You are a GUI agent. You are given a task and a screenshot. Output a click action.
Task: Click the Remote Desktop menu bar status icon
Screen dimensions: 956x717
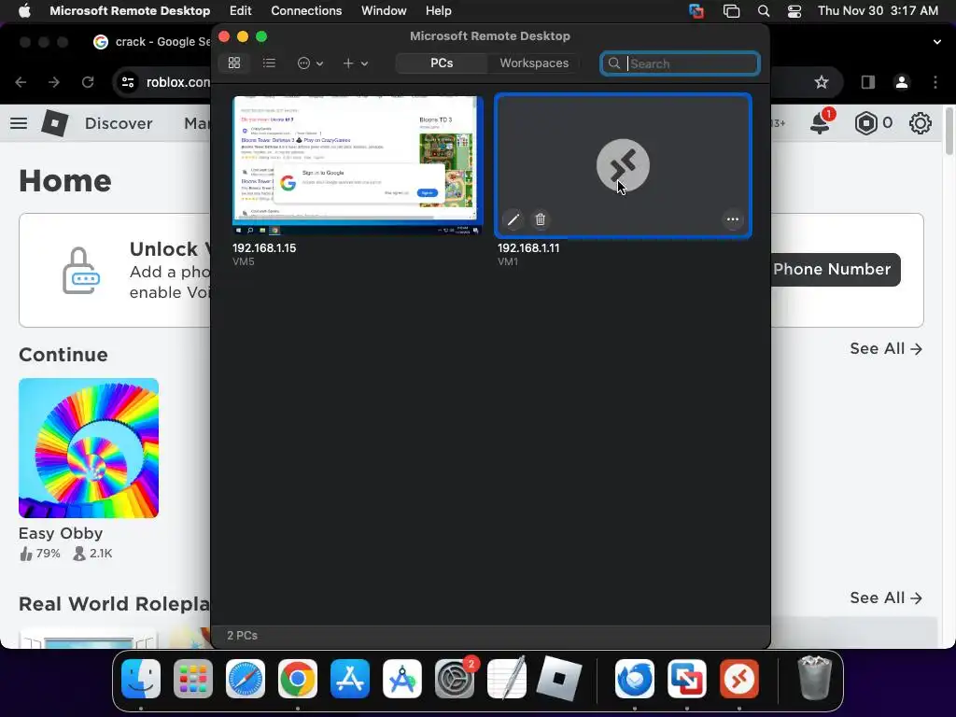(696, 11)
